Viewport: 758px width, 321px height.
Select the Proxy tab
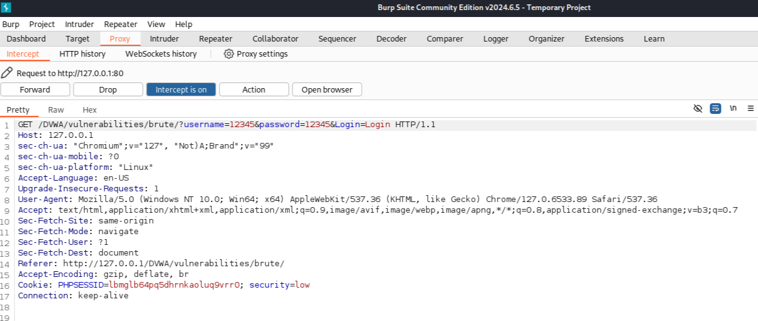click(120, 38)
